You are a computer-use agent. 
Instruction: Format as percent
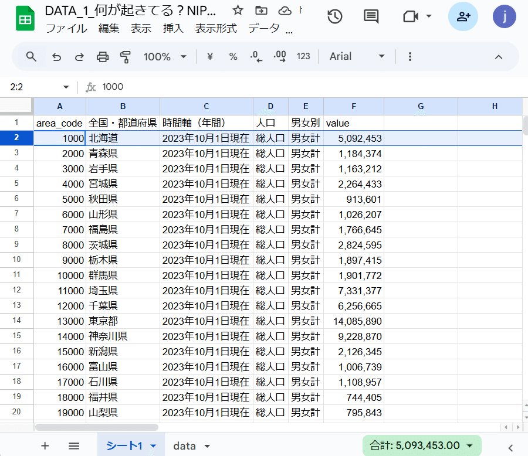click(x=233, y=56)
